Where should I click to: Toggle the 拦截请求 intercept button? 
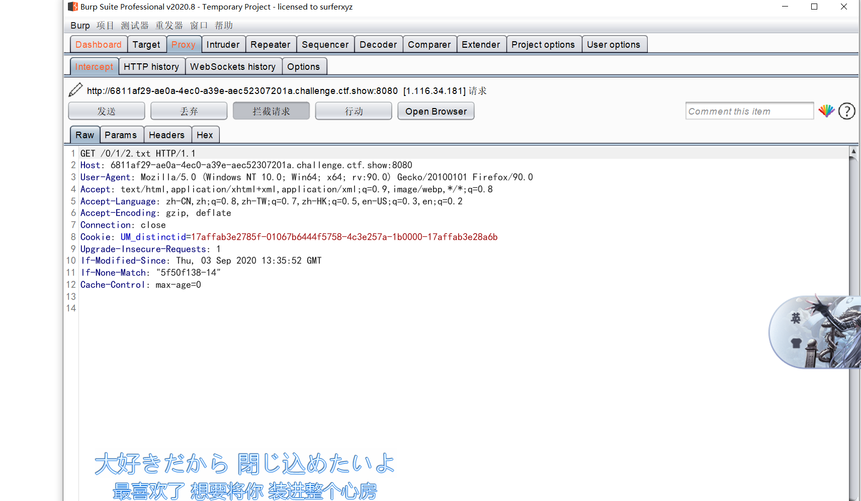point(271,111)
